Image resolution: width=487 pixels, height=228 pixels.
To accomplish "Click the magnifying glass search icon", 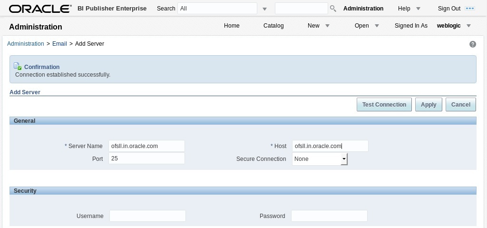I will coord(333,9).
